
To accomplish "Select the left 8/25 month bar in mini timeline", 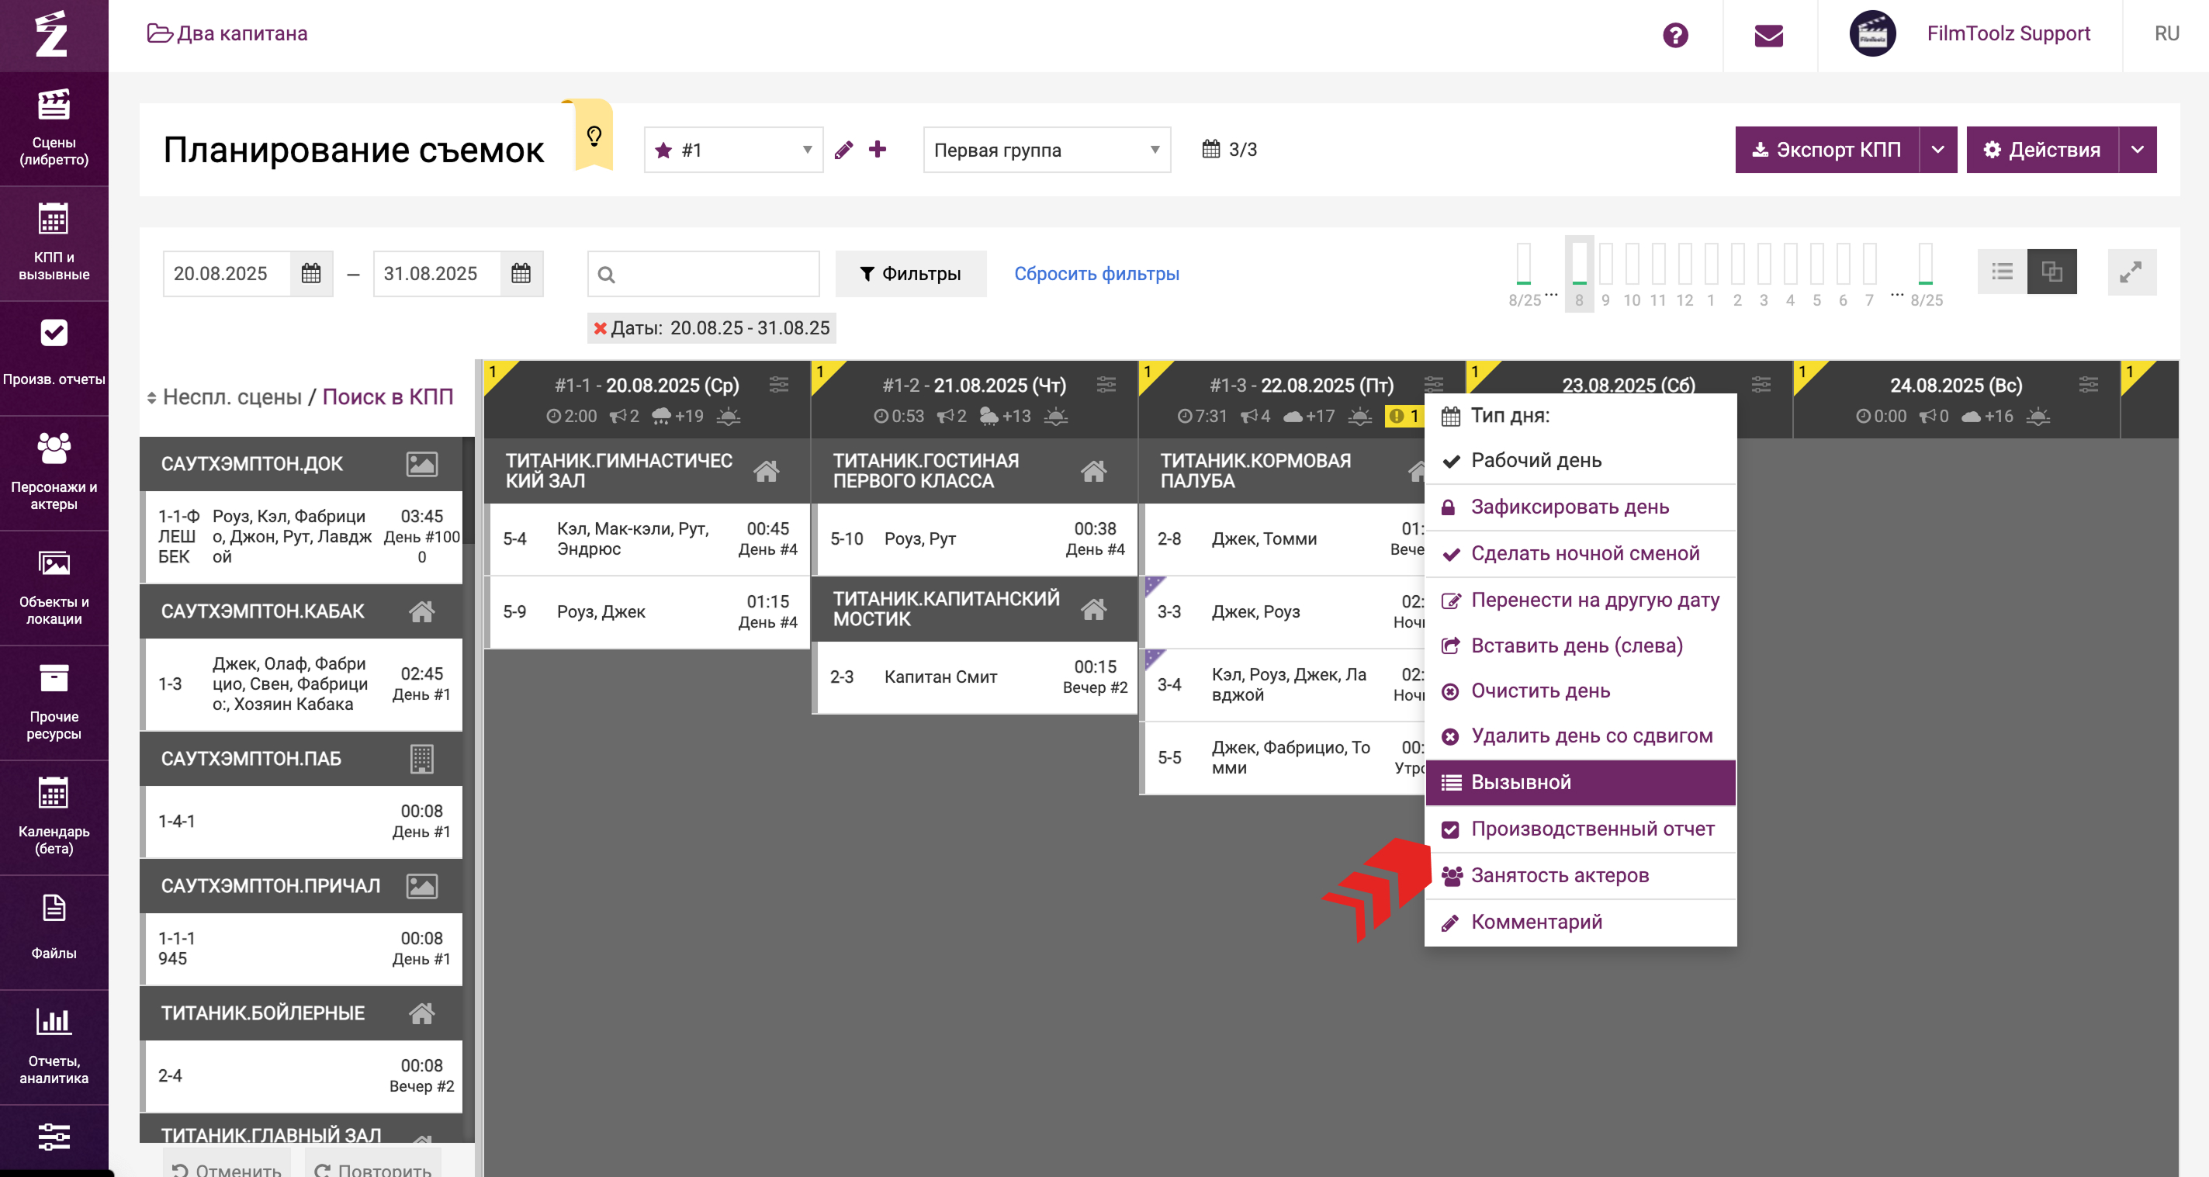I will tap(1524, 275).
